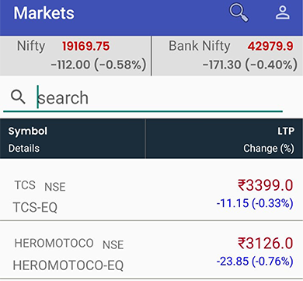Open search from the top bar magnifier icon
This screenshot has width=303, height=281.
tap(239, 13)
